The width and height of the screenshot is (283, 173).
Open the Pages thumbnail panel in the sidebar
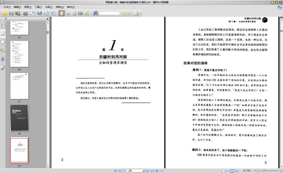coord(3,34)
